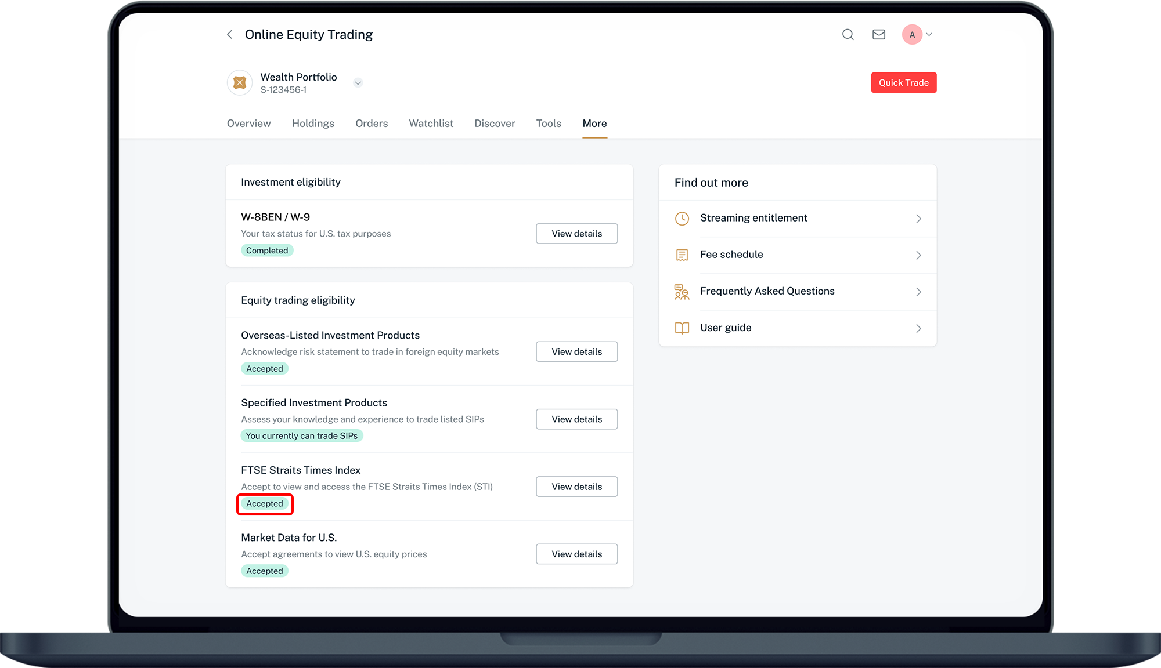View details for W-8BEN / W-9
Image resolution: width=1161 pixels, height=668 pixels.
pyautogui.click(x=576, y=234)
